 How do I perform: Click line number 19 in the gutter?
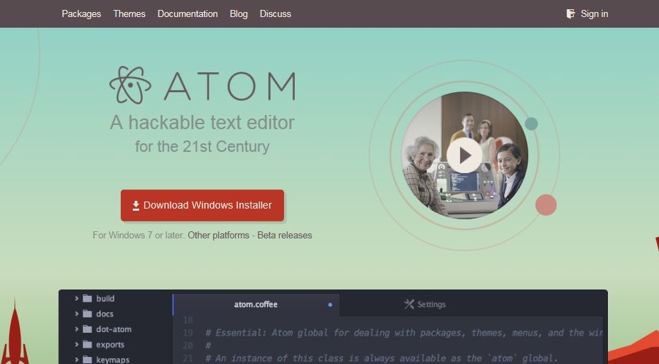point(187,333)
